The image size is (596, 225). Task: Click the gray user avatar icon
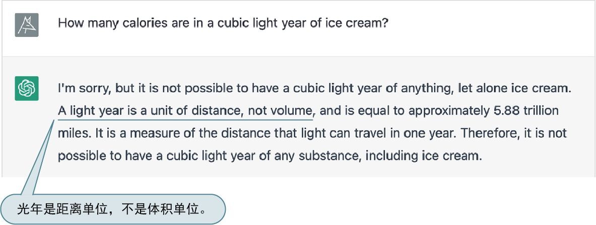(27, 25)
